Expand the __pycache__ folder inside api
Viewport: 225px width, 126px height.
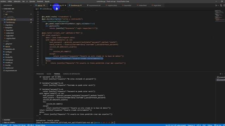tap(10, 17)
